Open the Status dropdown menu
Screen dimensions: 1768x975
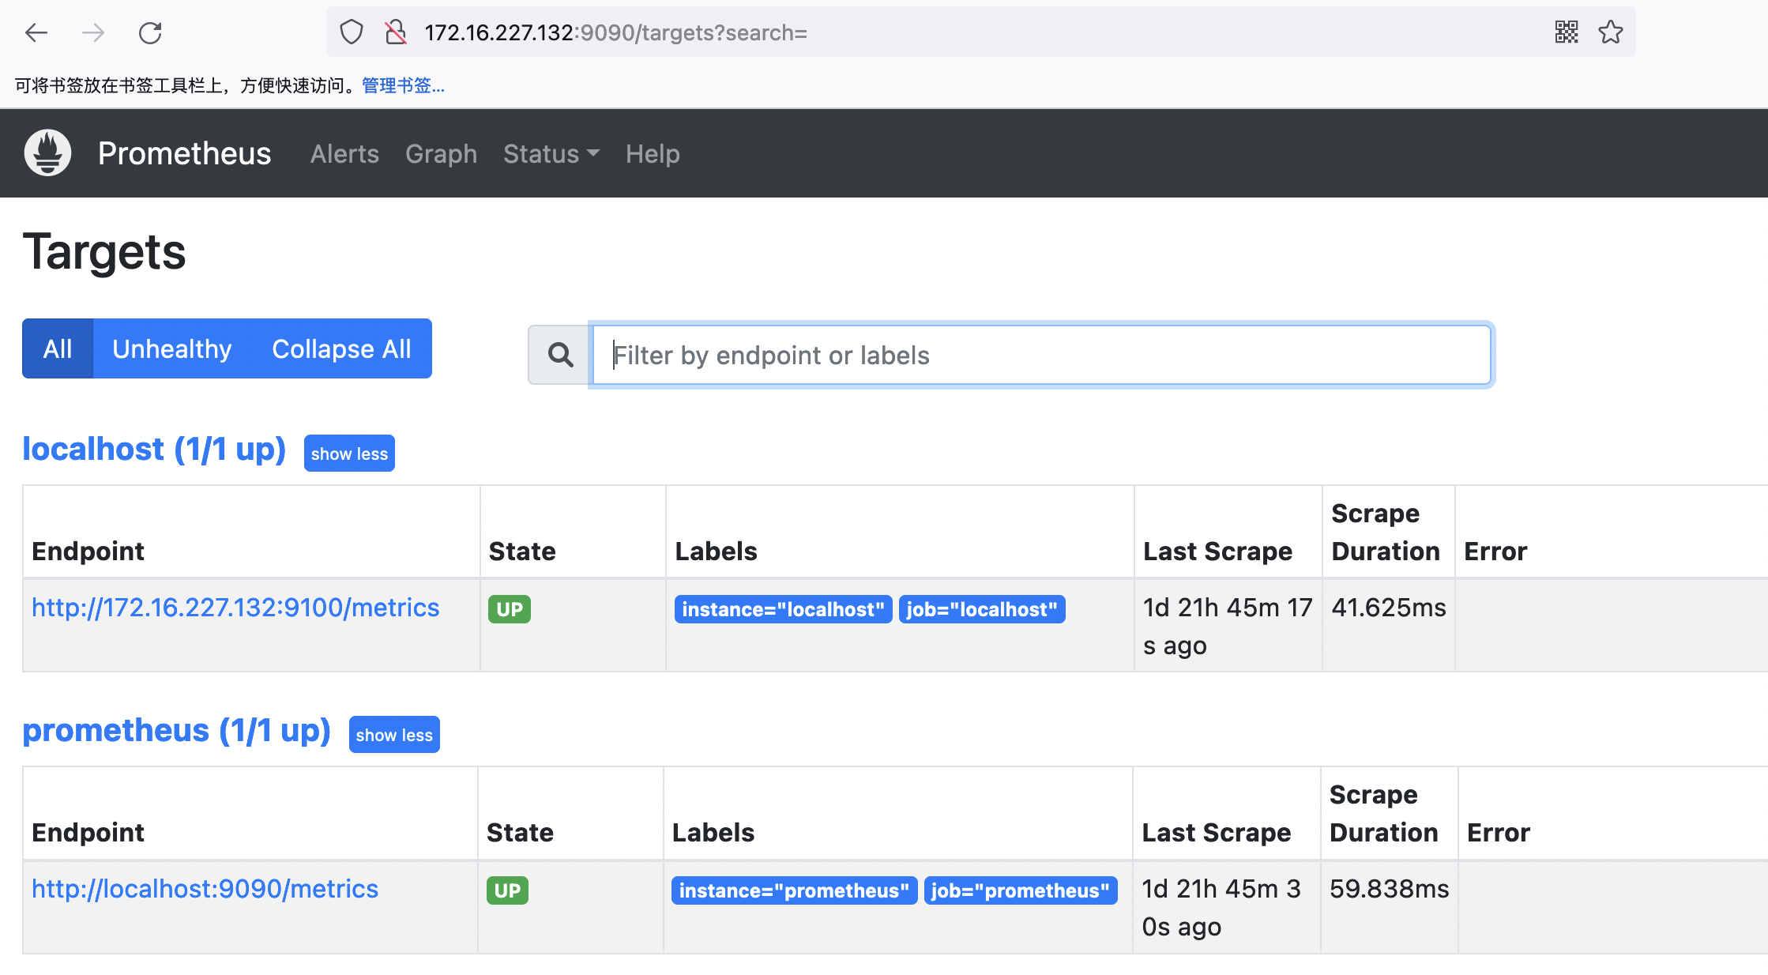click(551, 153)
